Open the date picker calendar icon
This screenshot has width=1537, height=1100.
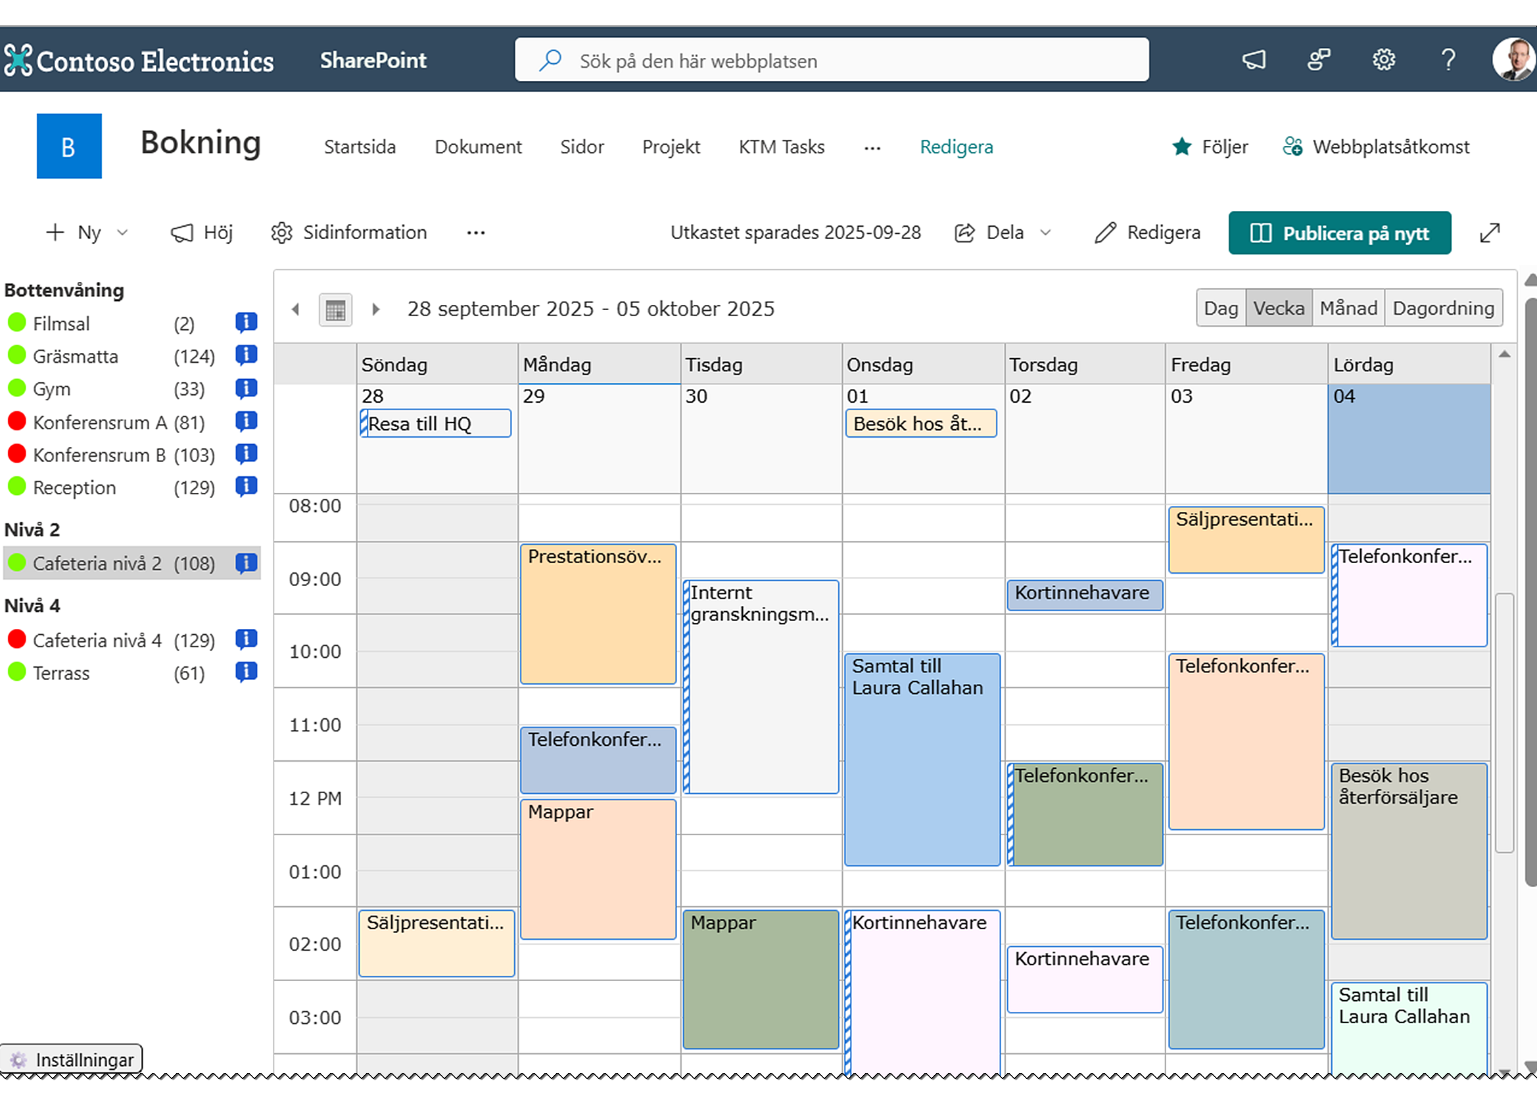[335, 309]
